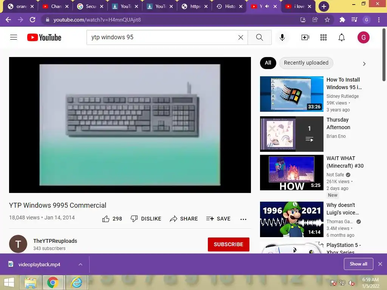
Task: Open the YouTube hamburger guide menu
Action: (14, 37)
